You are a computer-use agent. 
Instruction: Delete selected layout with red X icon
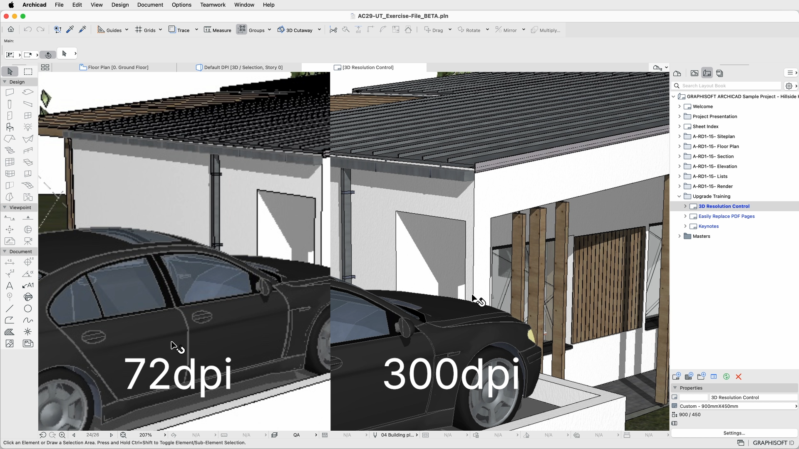(739, 376)
